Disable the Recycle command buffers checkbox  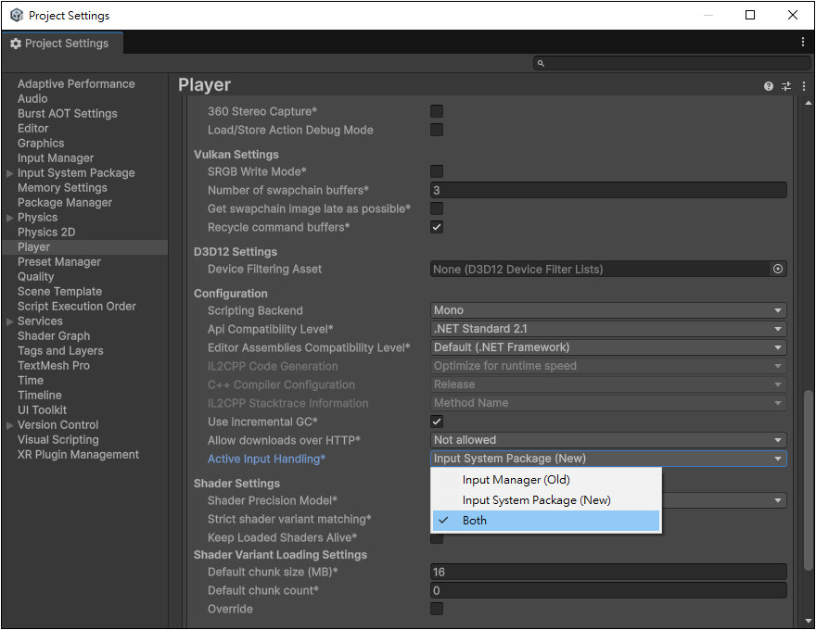[x=437, y=227]
